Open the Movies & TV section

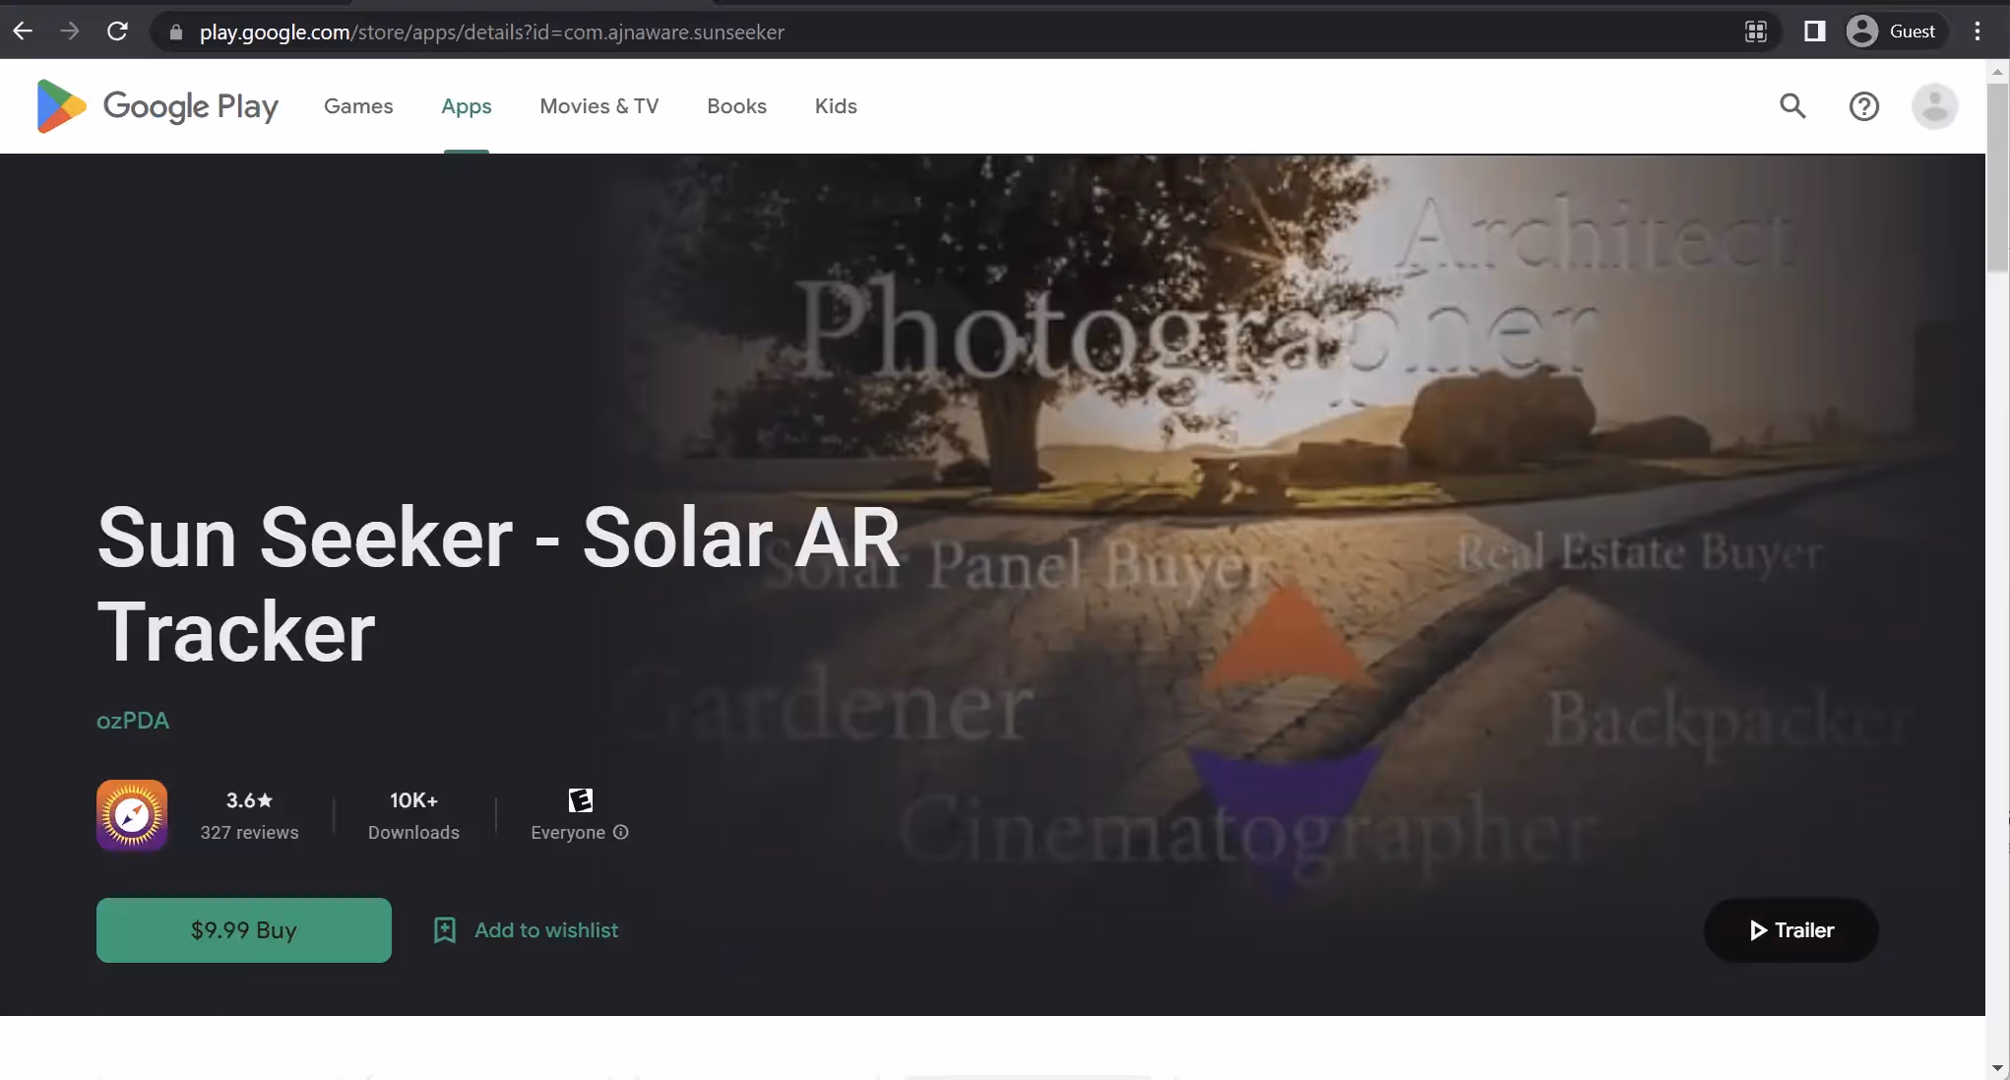598,106
